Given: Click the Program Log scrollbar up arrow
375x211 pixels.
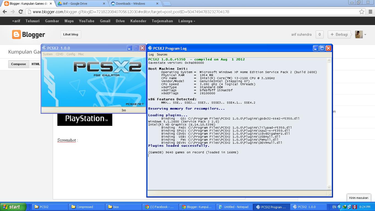Looking at the screenshot, I should point(329,60).
